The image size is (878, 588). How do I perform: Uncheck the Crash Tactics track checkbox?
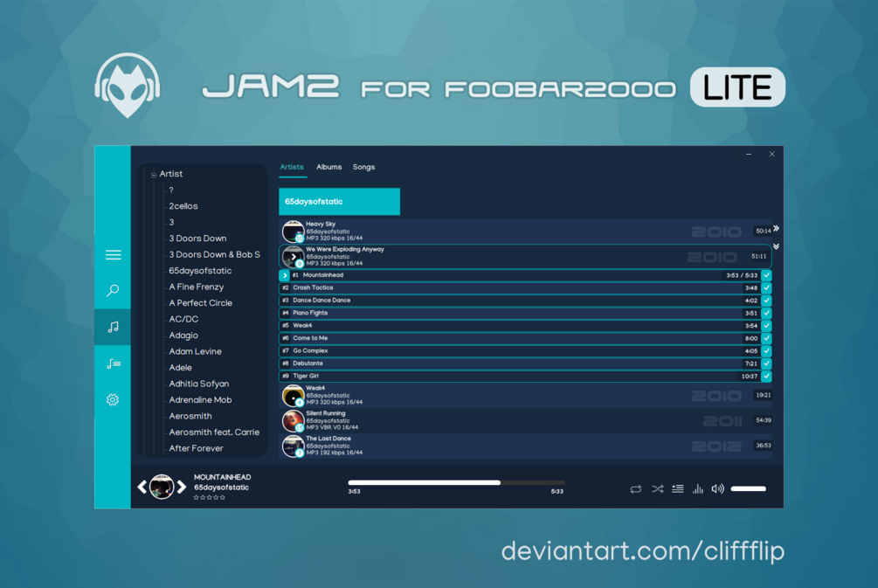766,287
